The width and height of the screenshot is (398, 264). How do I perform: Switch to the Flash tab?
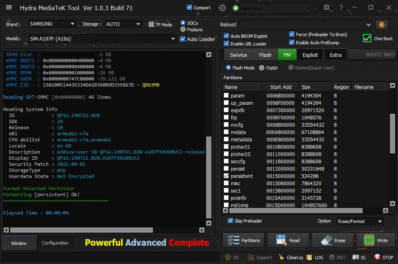265,55
